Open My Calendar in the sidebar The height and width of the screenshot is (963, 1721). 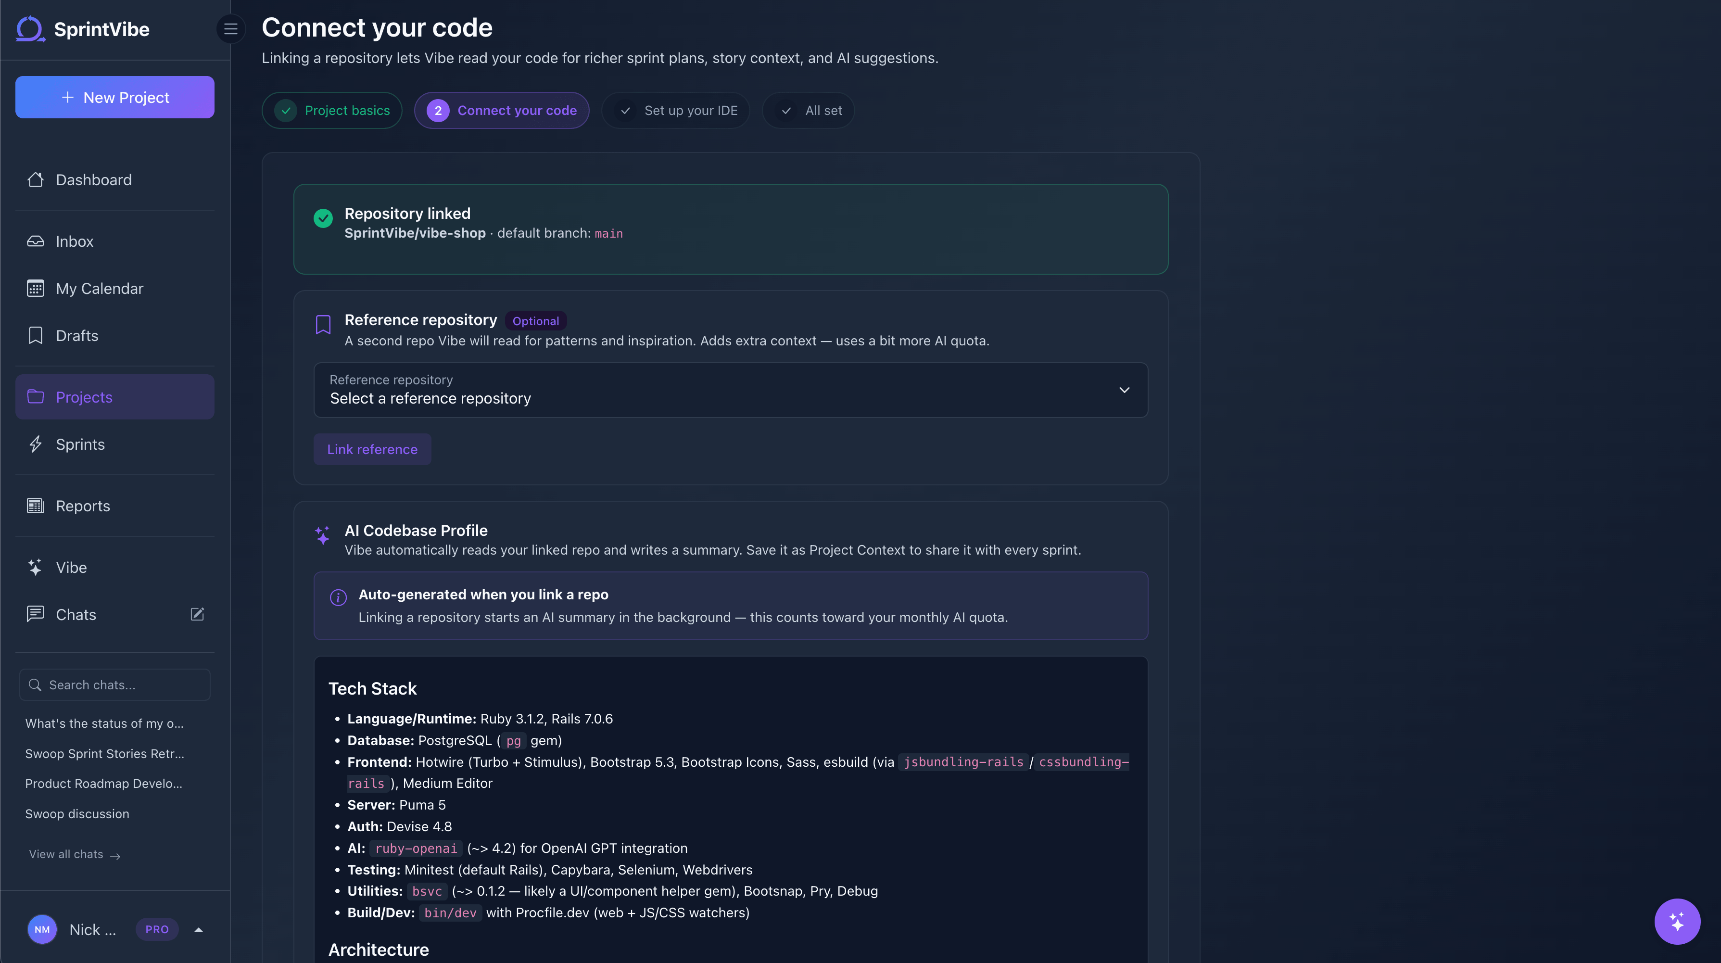pos(115,289)
